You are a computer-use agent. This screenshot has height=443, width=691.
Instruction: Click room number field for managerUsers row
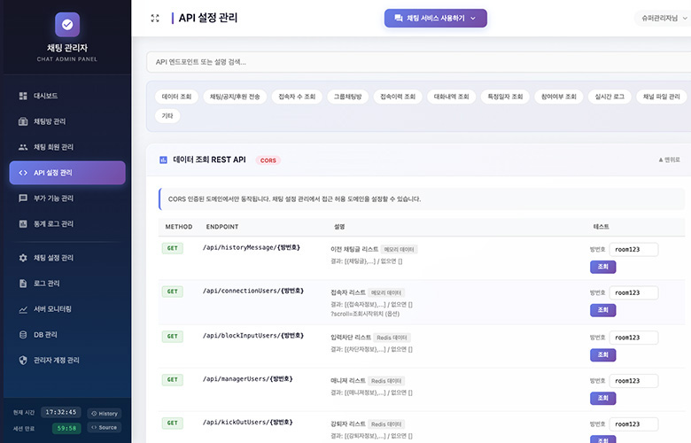633,381
